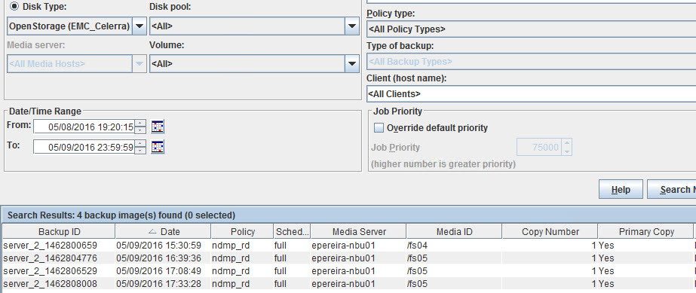Select backup row server_2_1462808008
The width and height of the screenshot is (696, 293).
tap(348, 284)
